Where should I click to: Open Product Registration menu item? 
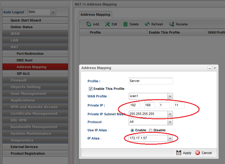click(x=35, y=153)
